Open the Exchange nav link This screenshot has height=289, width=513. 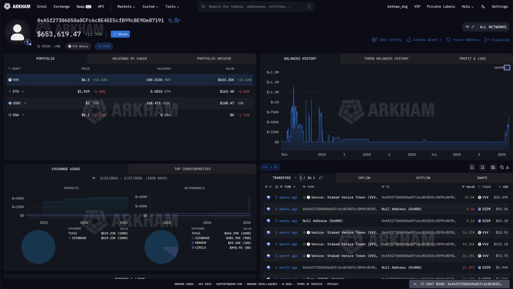point(62,6)
